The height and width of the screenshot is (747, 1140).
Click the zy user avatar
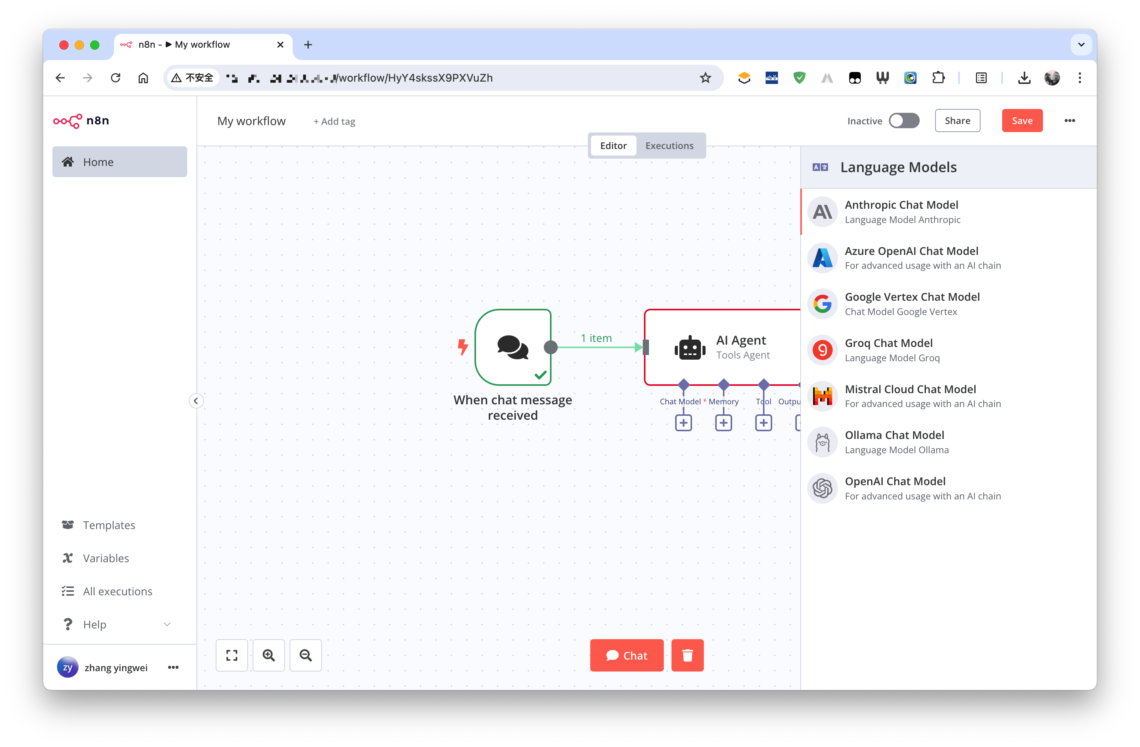click(67, 667)
